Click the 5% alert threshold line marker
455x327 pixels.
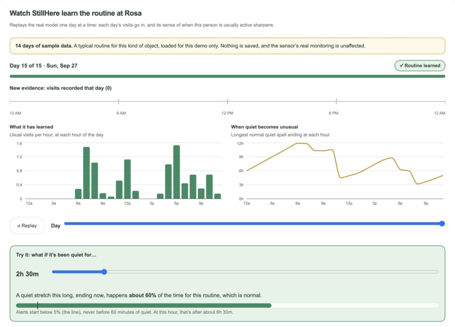(37, 305)
